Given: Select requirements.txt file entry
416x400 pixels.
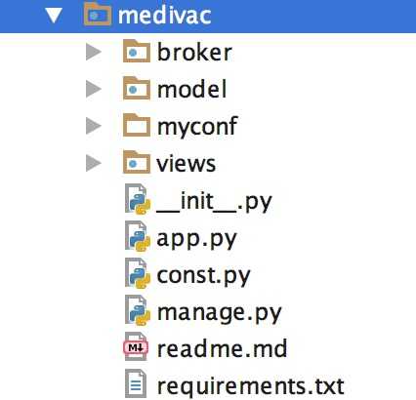Looking at the screenshot, I should pyautogui.click(x=251, y=386).
